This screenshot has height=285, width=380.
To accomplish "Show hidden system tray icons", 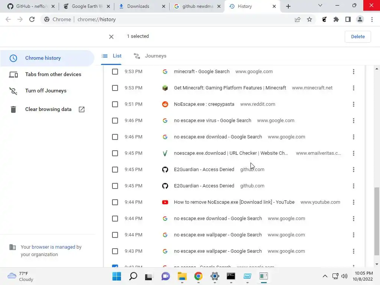I will (325, 276).
